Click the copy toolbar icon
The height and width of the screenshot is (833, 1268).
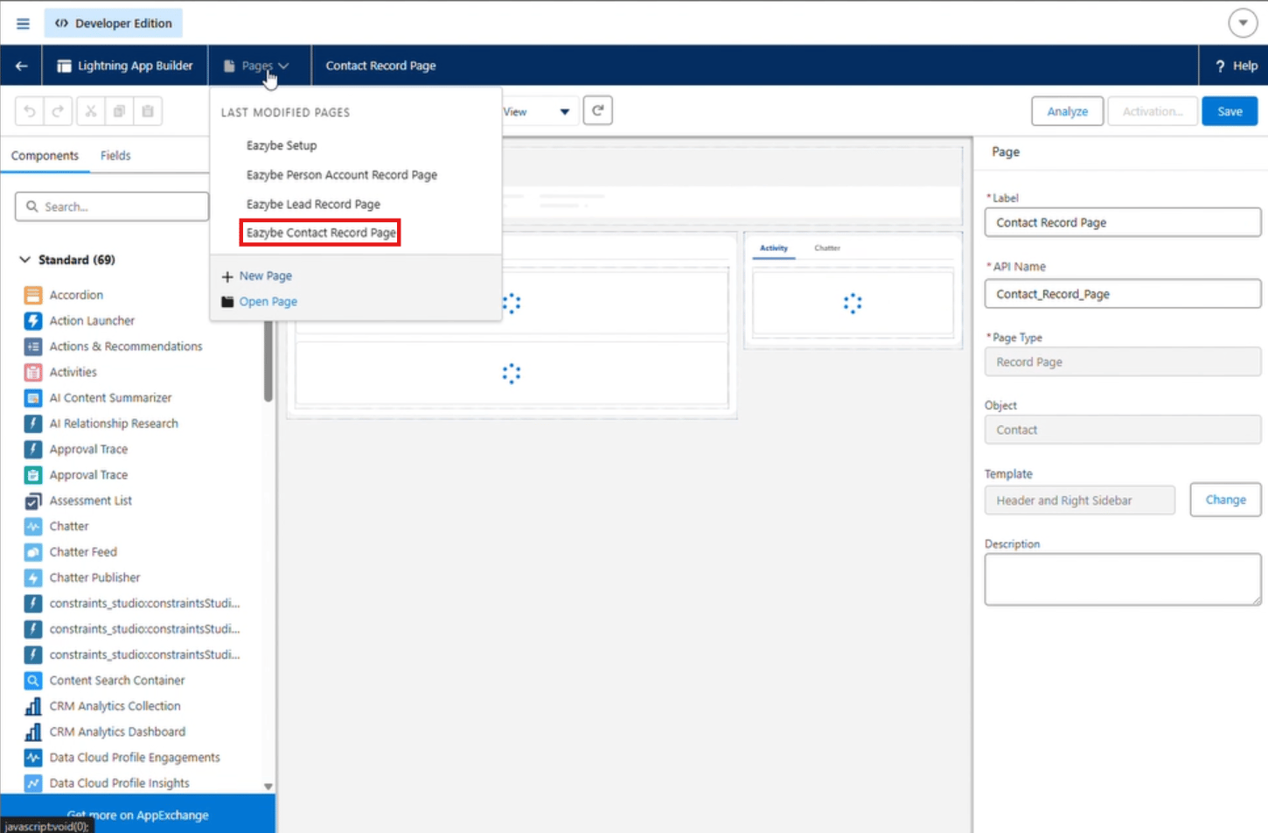click(x=119, y=111)
